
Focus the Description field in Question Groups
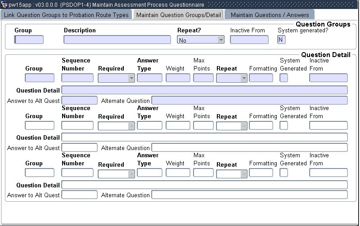tap(117, 40)
